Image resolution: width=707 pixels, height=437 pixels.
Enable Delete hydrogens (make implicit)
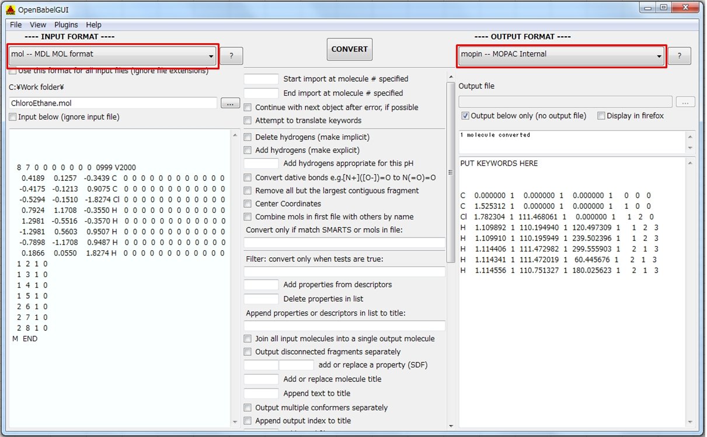[248, 137]
